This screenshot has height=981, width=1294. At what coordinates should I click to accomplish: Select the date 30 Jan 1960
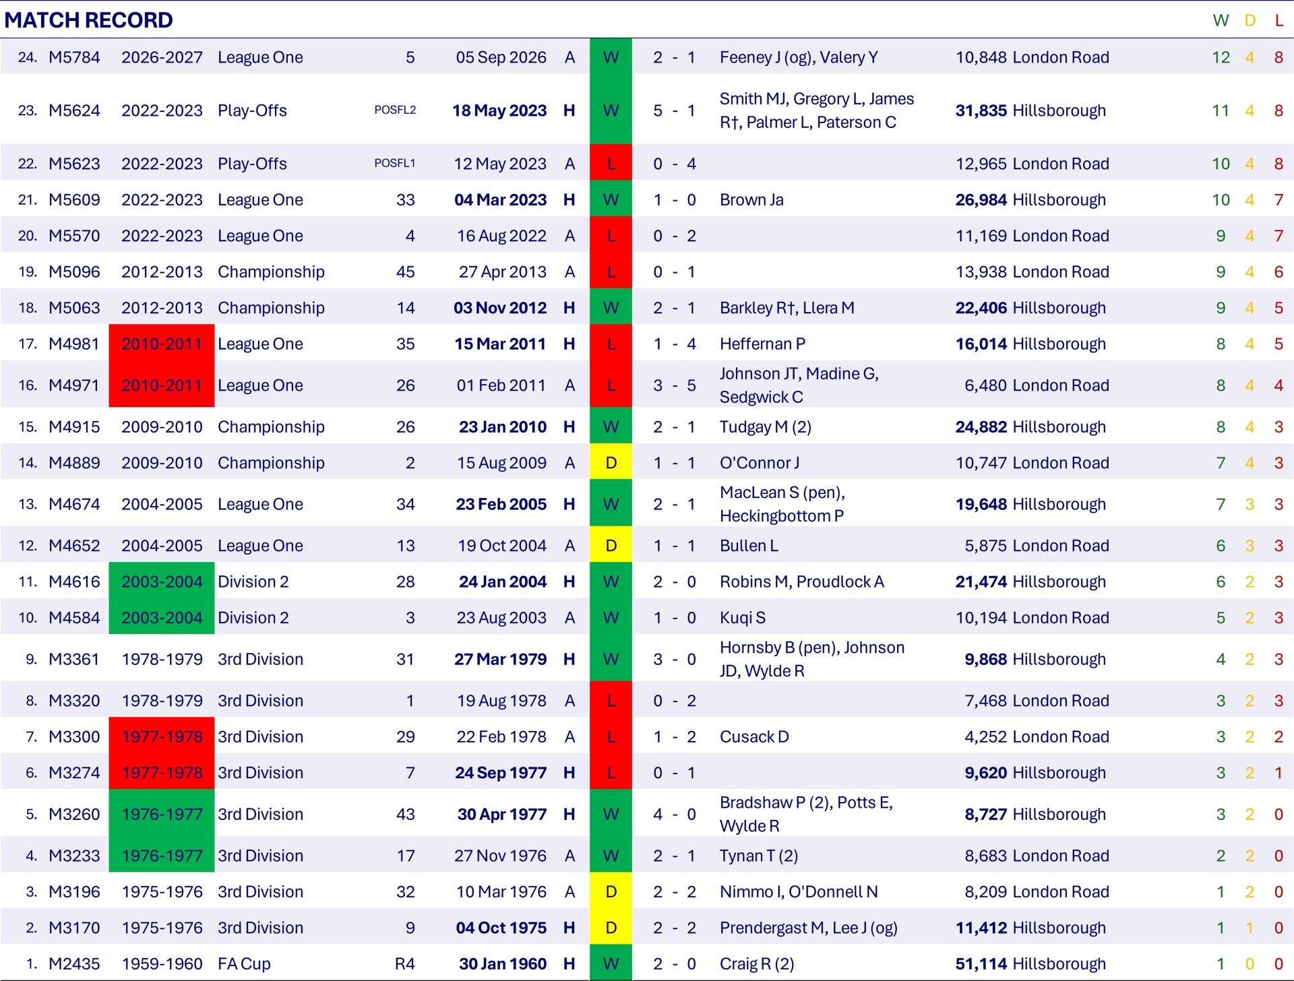pyautogui.click(x=503, y=964)
